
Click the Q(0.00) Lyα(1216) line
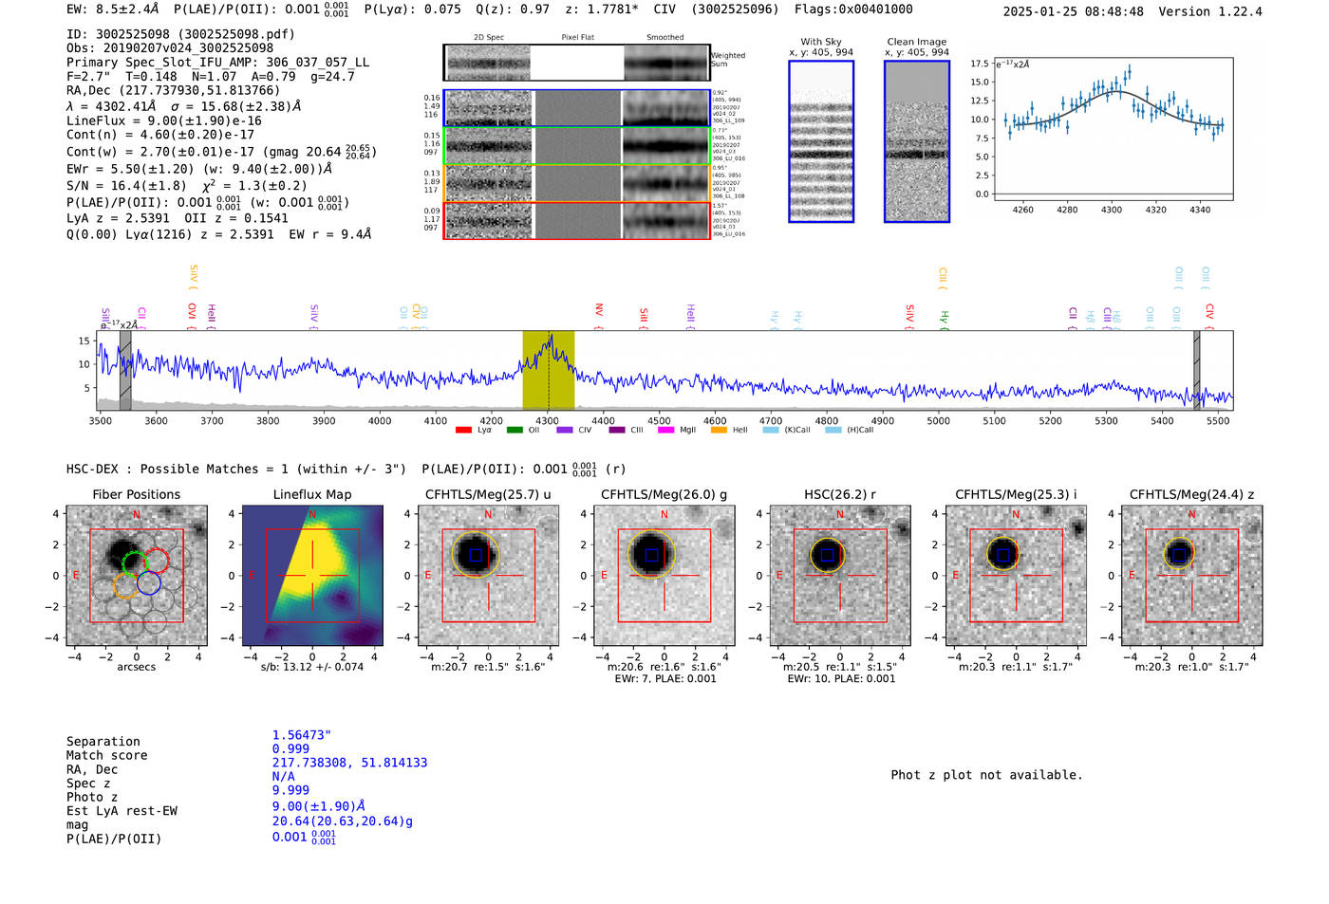click(x=219, y=234)
